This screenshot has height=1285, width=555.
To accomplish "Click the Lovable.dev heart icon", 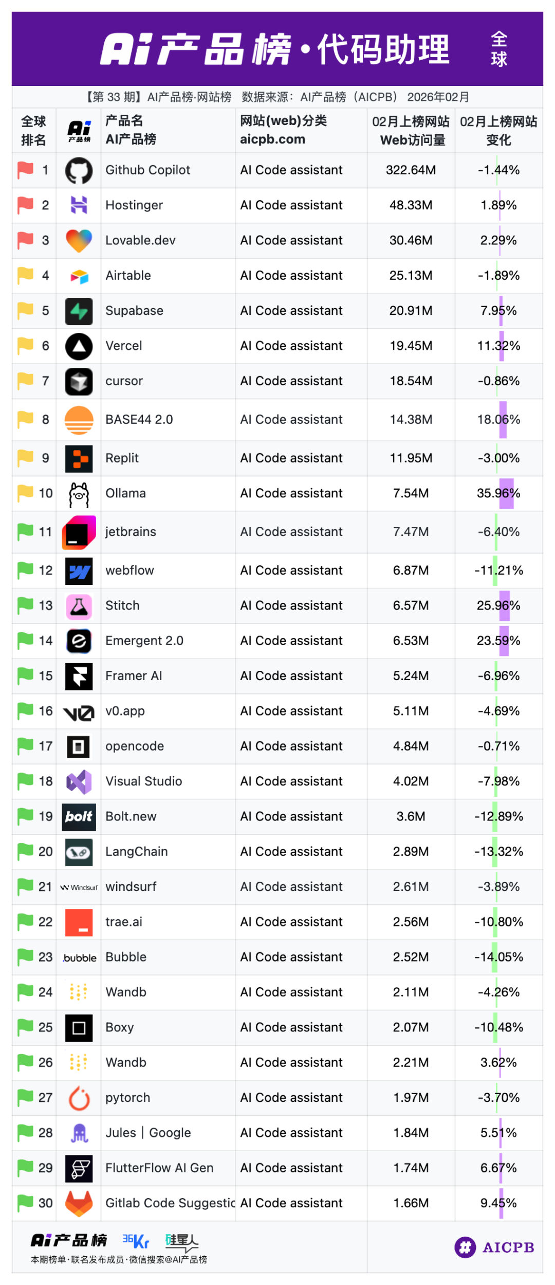I will [79, 241].
